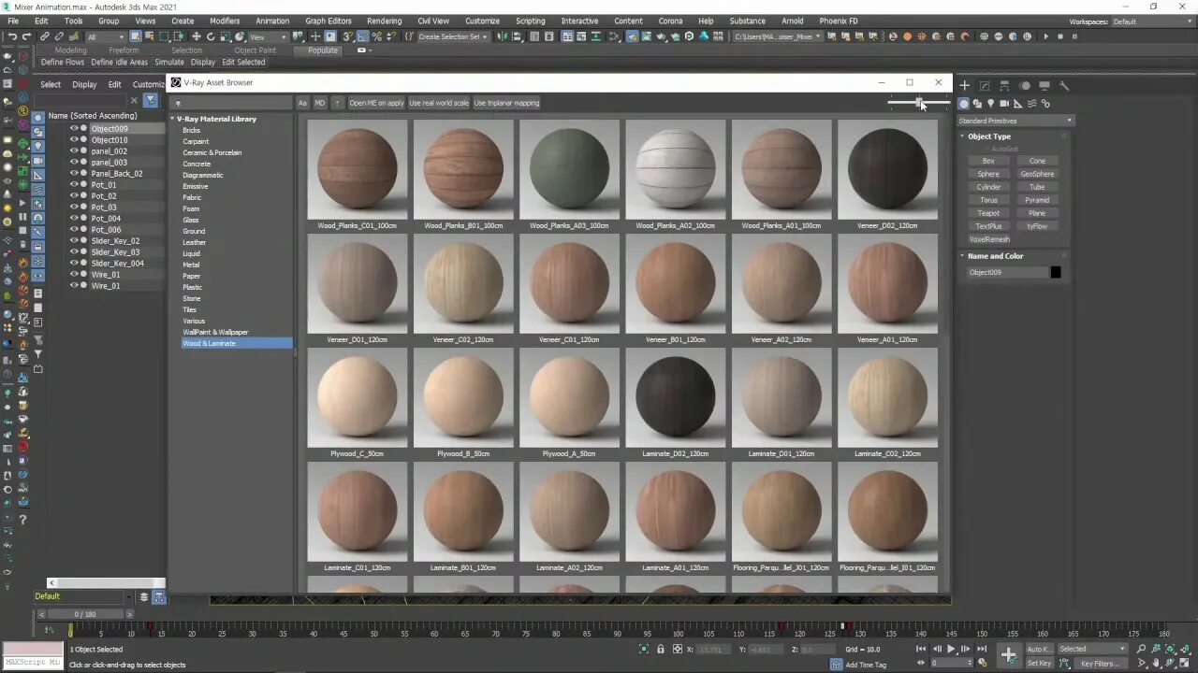Click the black object color swatch
This screenshot has width=1198, height=673.
tap(1056, 272)
